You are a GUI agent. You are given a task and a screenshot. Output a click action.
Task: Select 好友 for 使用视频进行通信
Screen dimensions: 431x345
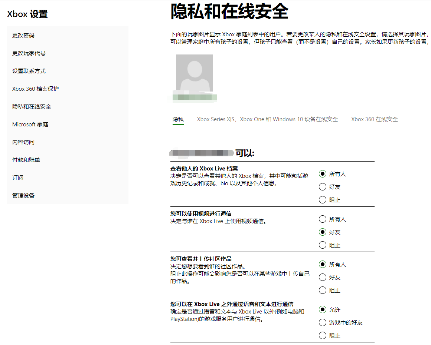click(323, 232)
